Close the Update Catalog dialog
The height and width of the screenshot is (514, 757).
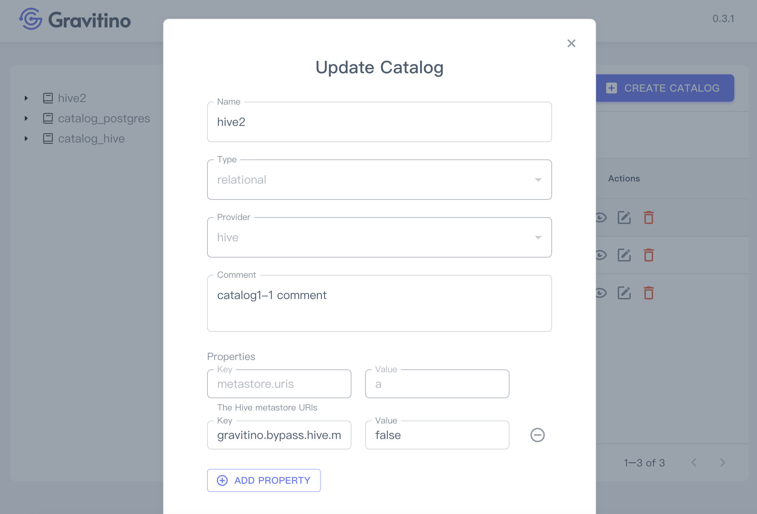(571, 44)
